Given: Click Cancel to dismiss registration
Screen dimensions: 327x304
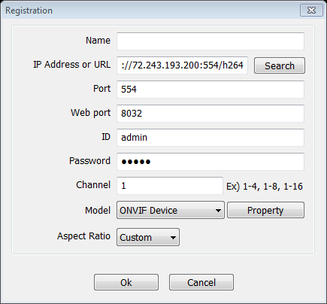Looking at the screenshot, I should [x=201, y=282].
